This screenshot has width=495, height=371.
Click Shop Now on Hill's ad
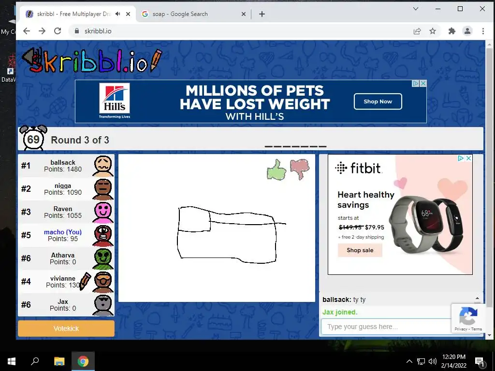[x=378, y=101]
